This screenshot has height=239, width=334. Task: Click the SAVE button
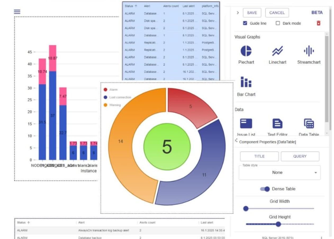[x=252, y=12]
